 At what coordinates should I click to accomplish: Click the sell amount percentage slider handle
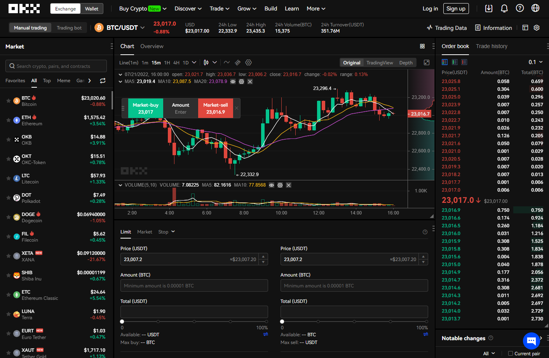[x=282, y=322]
